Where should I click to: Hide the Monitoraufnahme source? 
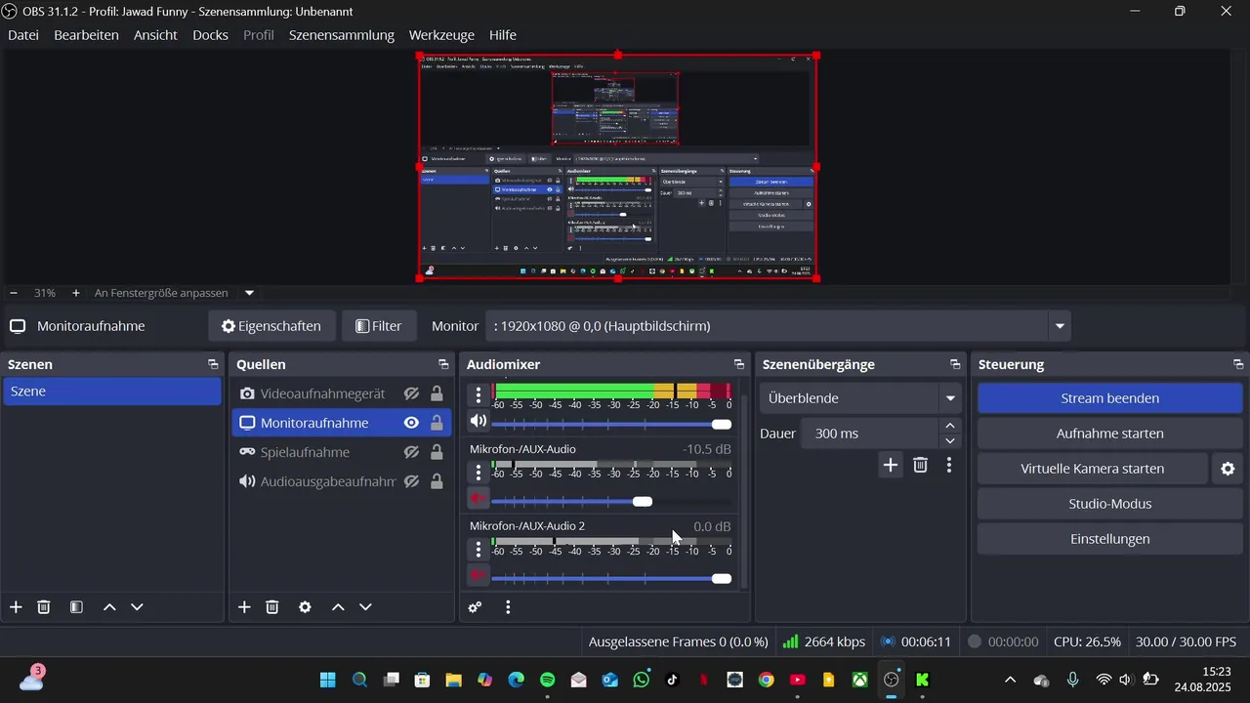411,423
